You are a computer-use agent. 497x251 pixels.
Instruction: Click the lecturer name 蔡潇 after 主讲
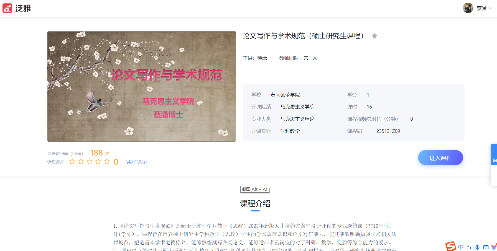262,58
